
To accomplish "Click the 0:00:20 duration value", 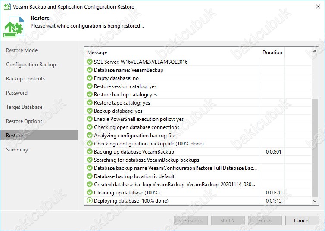I will [274, 193].
